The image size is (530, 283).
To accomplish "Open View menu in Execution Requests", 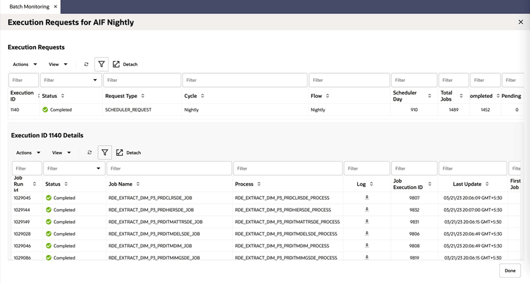I will [58, 64].
